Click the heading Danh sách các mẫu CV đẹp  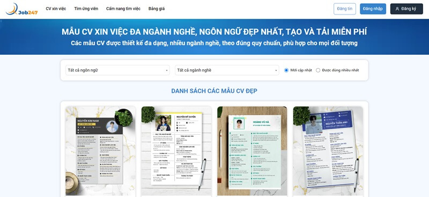coord(214,91)
